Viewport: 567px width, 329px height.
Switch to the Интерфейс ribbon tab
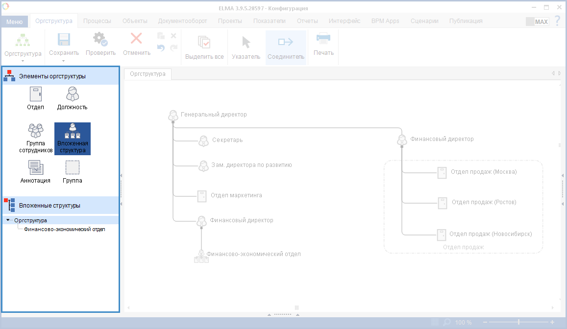click(x=345, y=21)
